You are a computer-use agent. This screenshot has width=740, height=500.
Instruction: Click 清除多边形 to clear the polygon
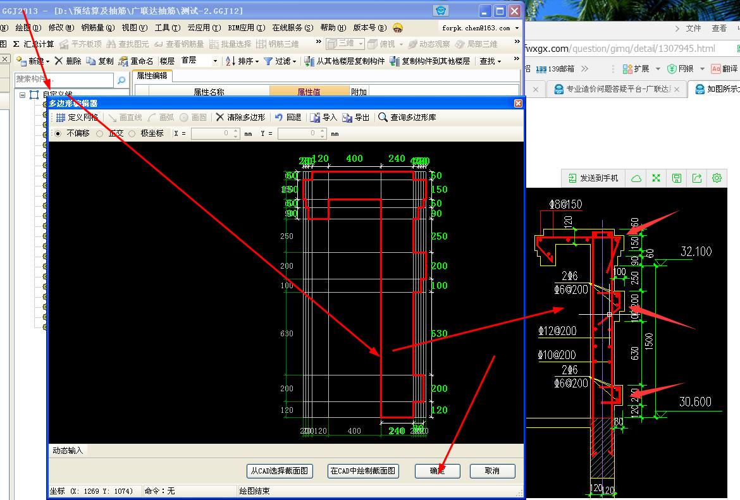click(220, 118)
